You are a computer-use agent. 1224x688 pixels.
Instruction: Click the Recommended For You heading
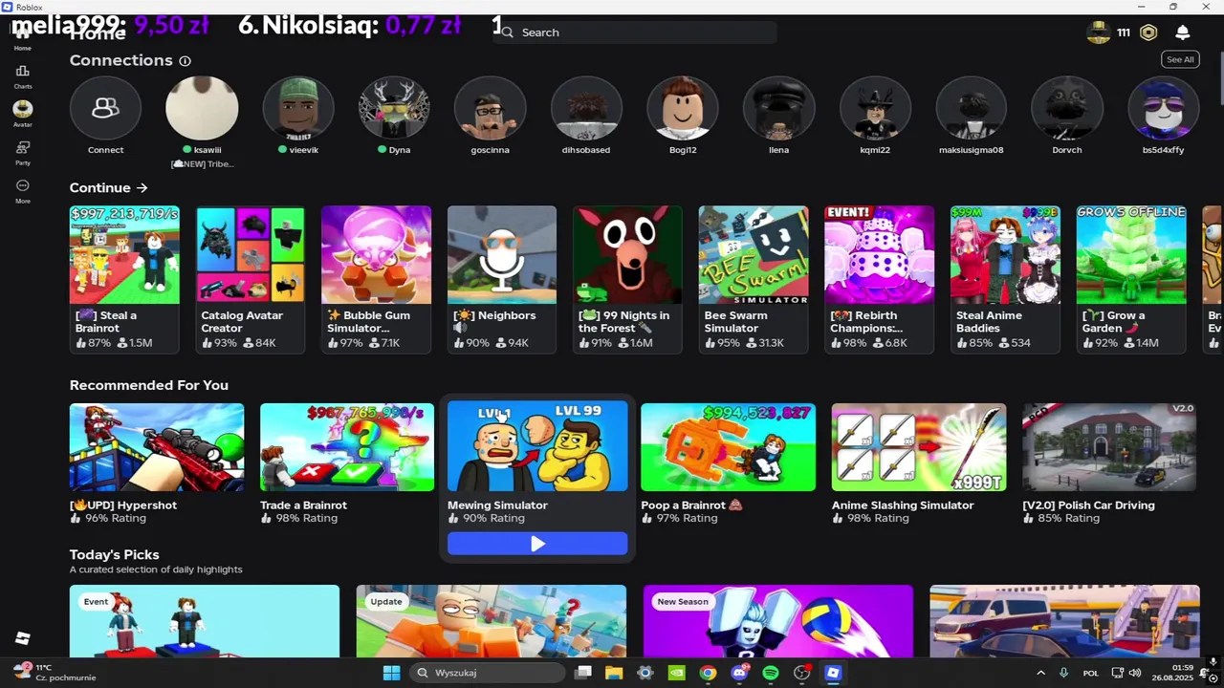coord(149,385)
